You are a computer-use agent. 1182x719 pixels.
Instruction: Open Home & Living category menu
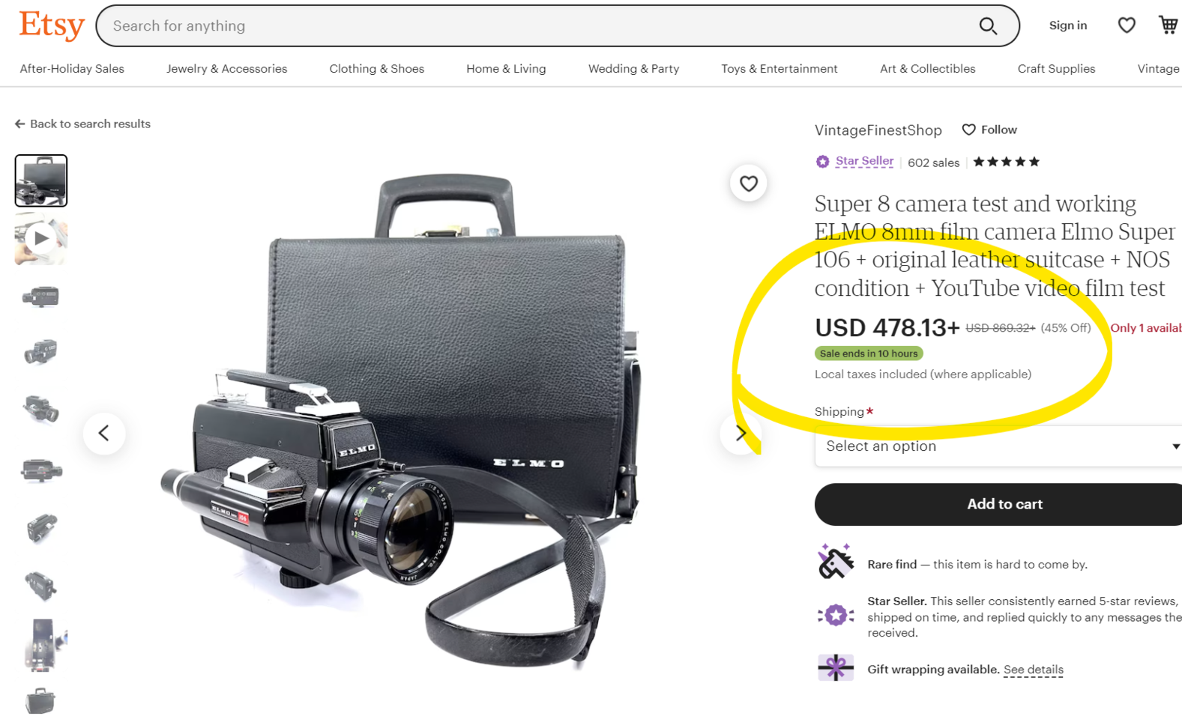coord(506,69)
